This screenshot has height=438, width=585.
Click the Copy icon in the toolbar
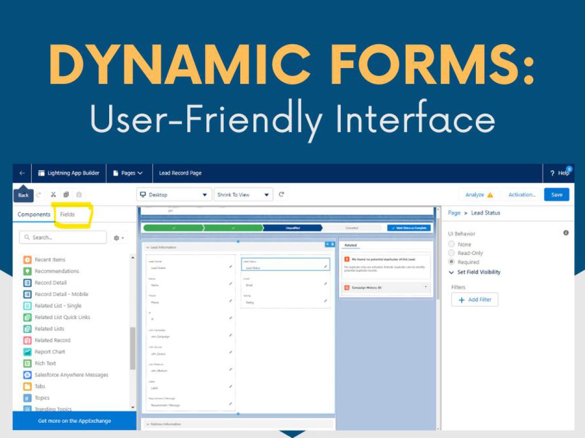[66, 195]
